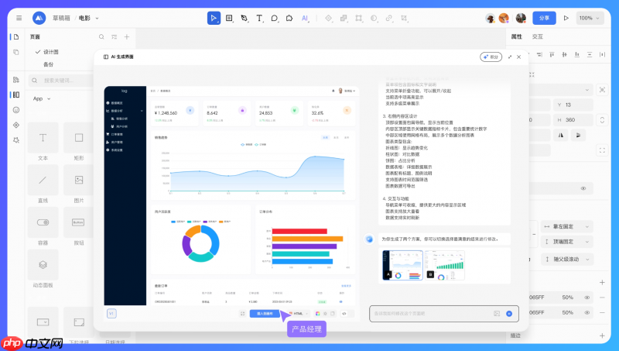Click the fullscreen icon below the preview
The image size is (619, 351).
coord(242,314)
